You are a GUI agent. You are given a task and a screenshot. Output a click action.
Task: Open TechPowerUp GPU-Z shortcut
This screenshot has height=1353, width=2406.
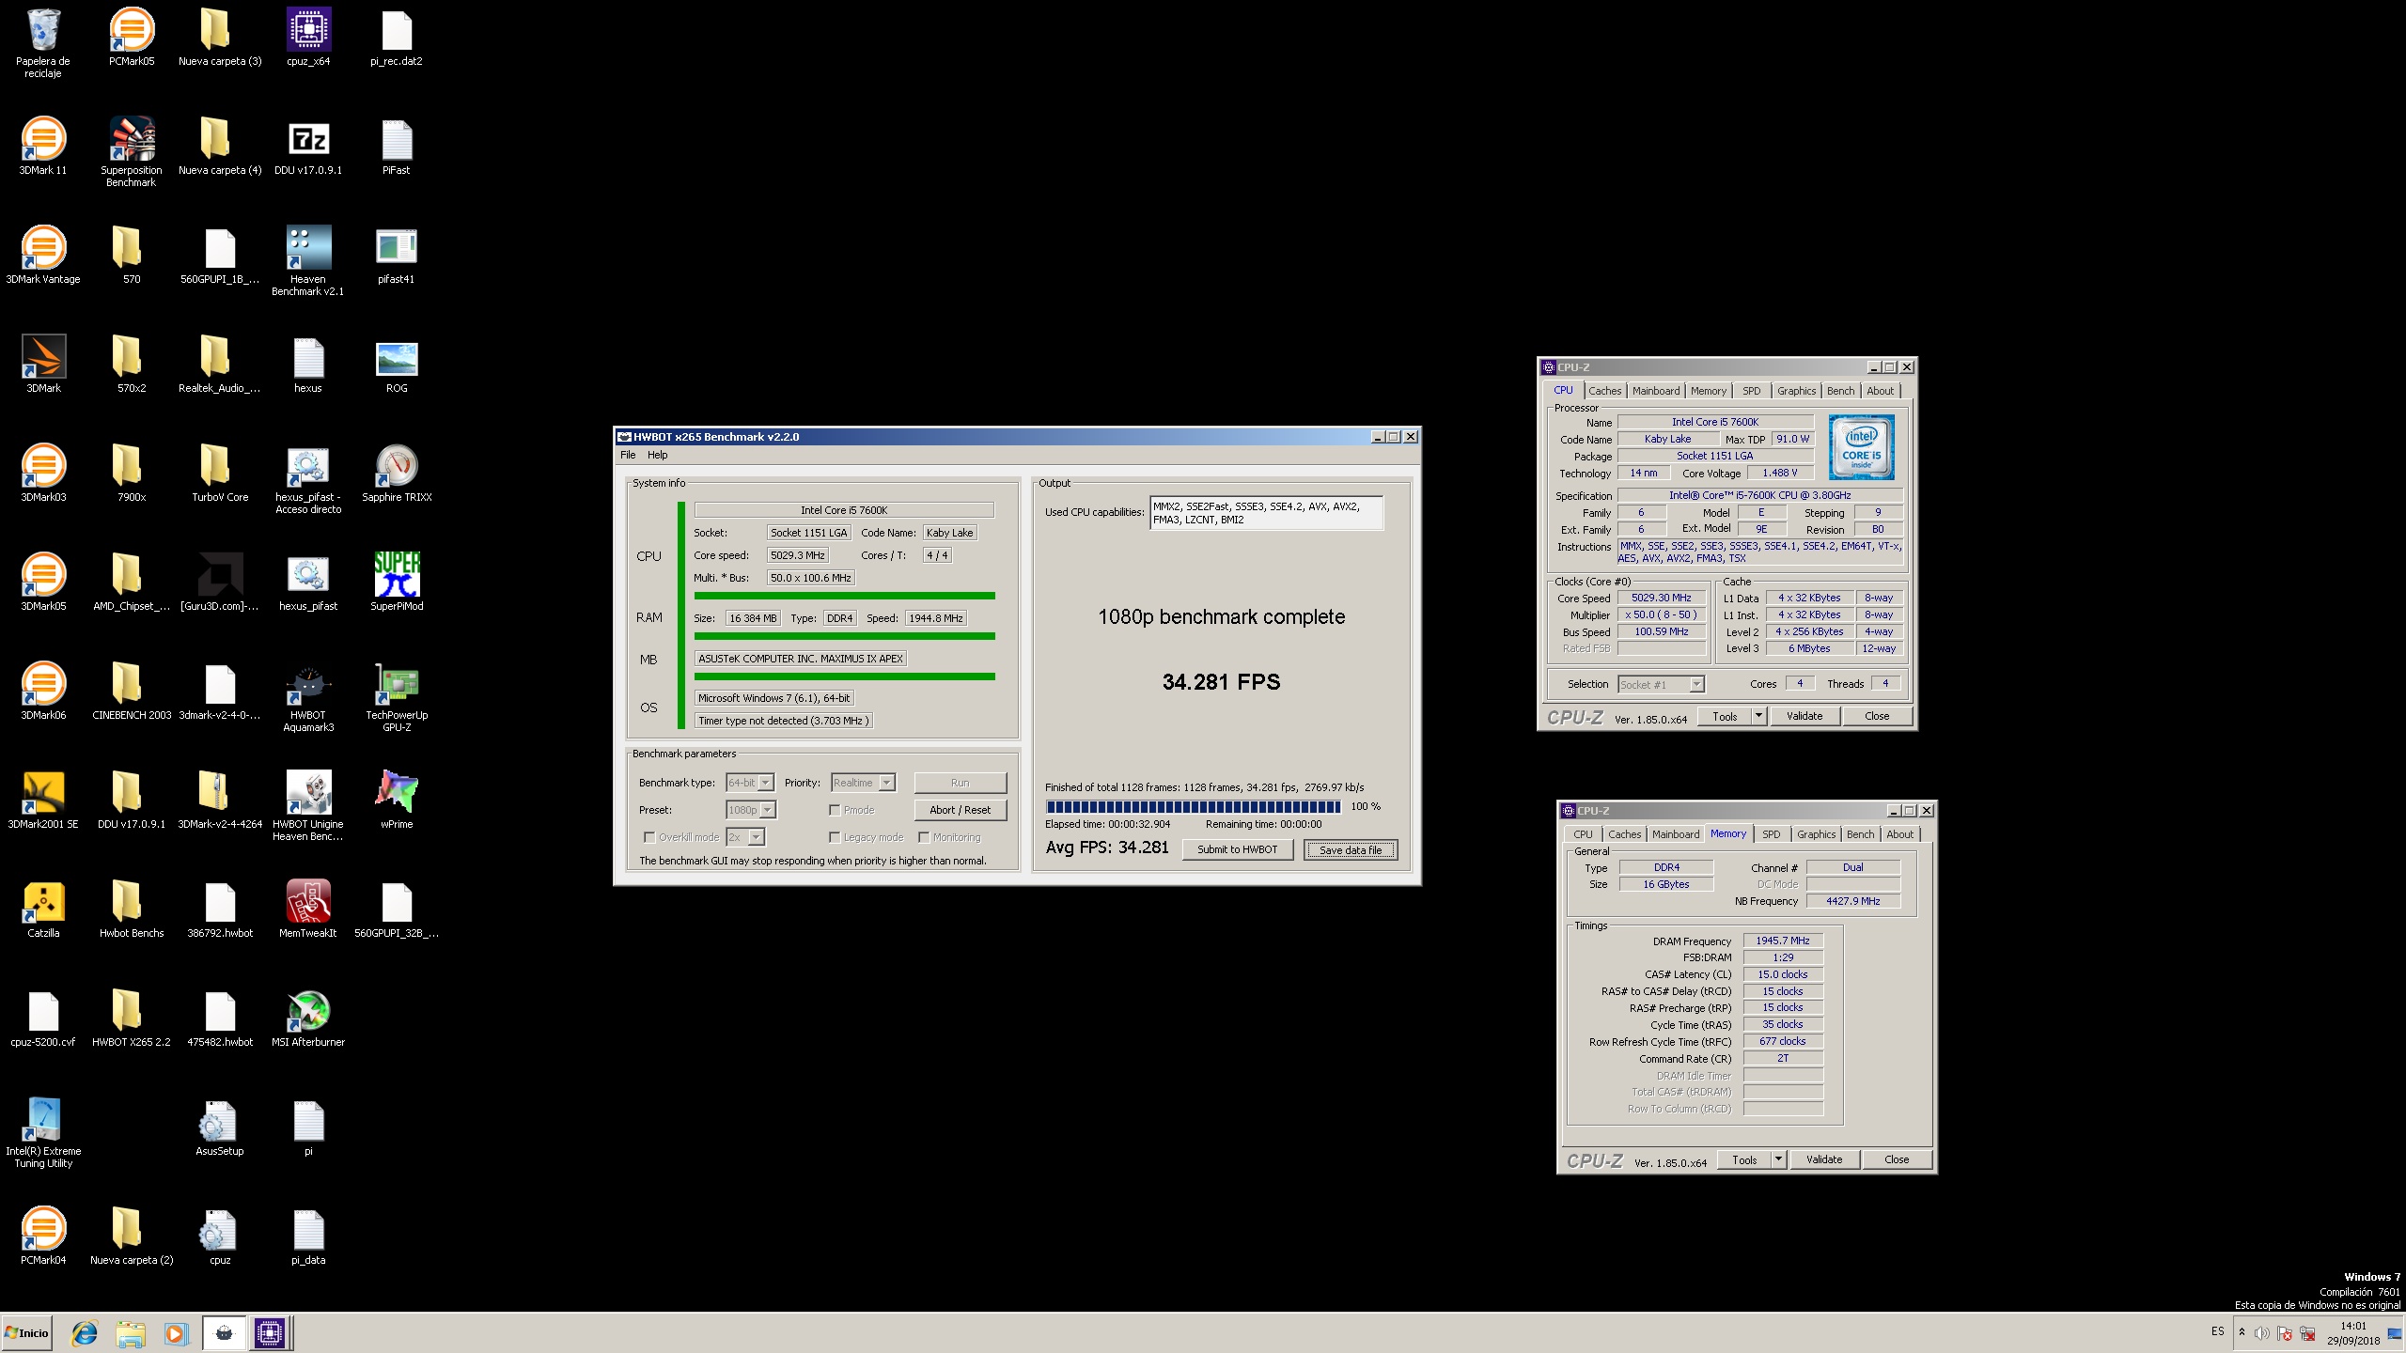click(397, 697)
